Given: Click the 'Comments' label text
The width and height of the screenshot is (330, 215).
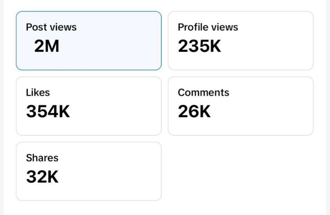Looking at the screenshot, I should click(203, 93).
